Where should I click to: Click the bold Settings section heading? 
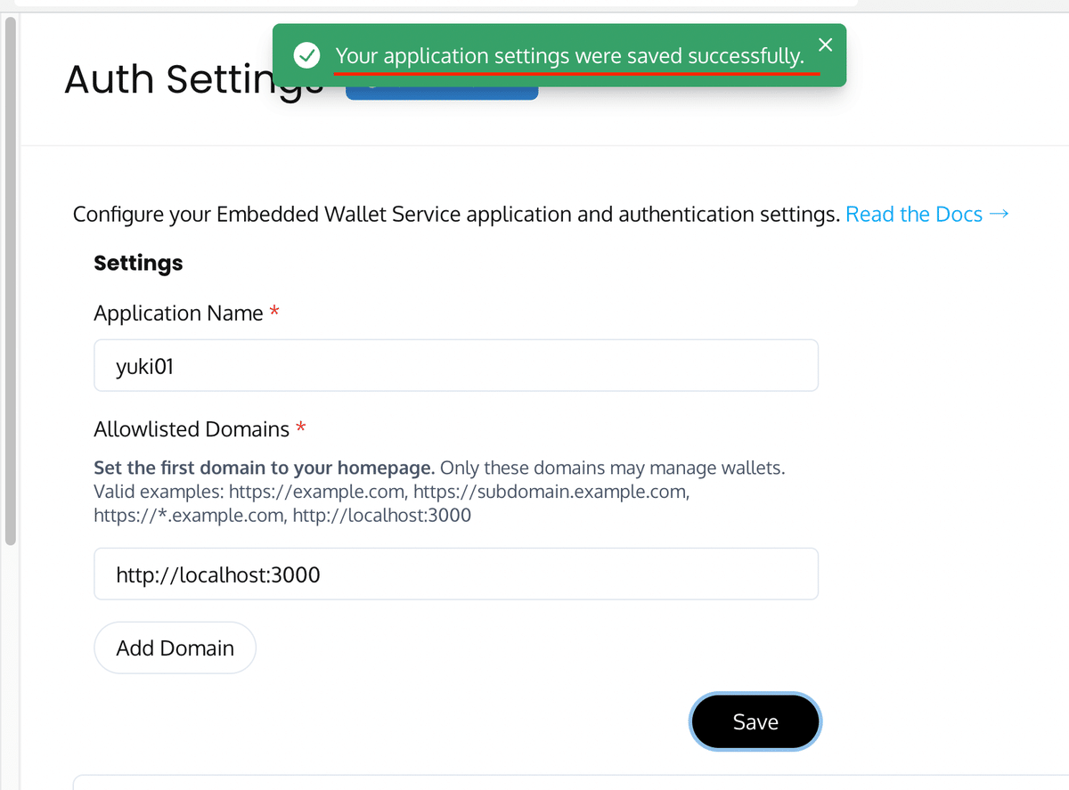tap(138, 263)
